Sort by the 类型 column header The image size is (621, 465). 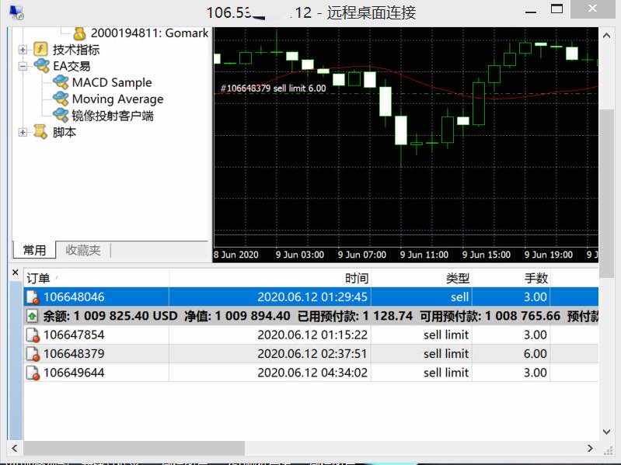point(421,279)
